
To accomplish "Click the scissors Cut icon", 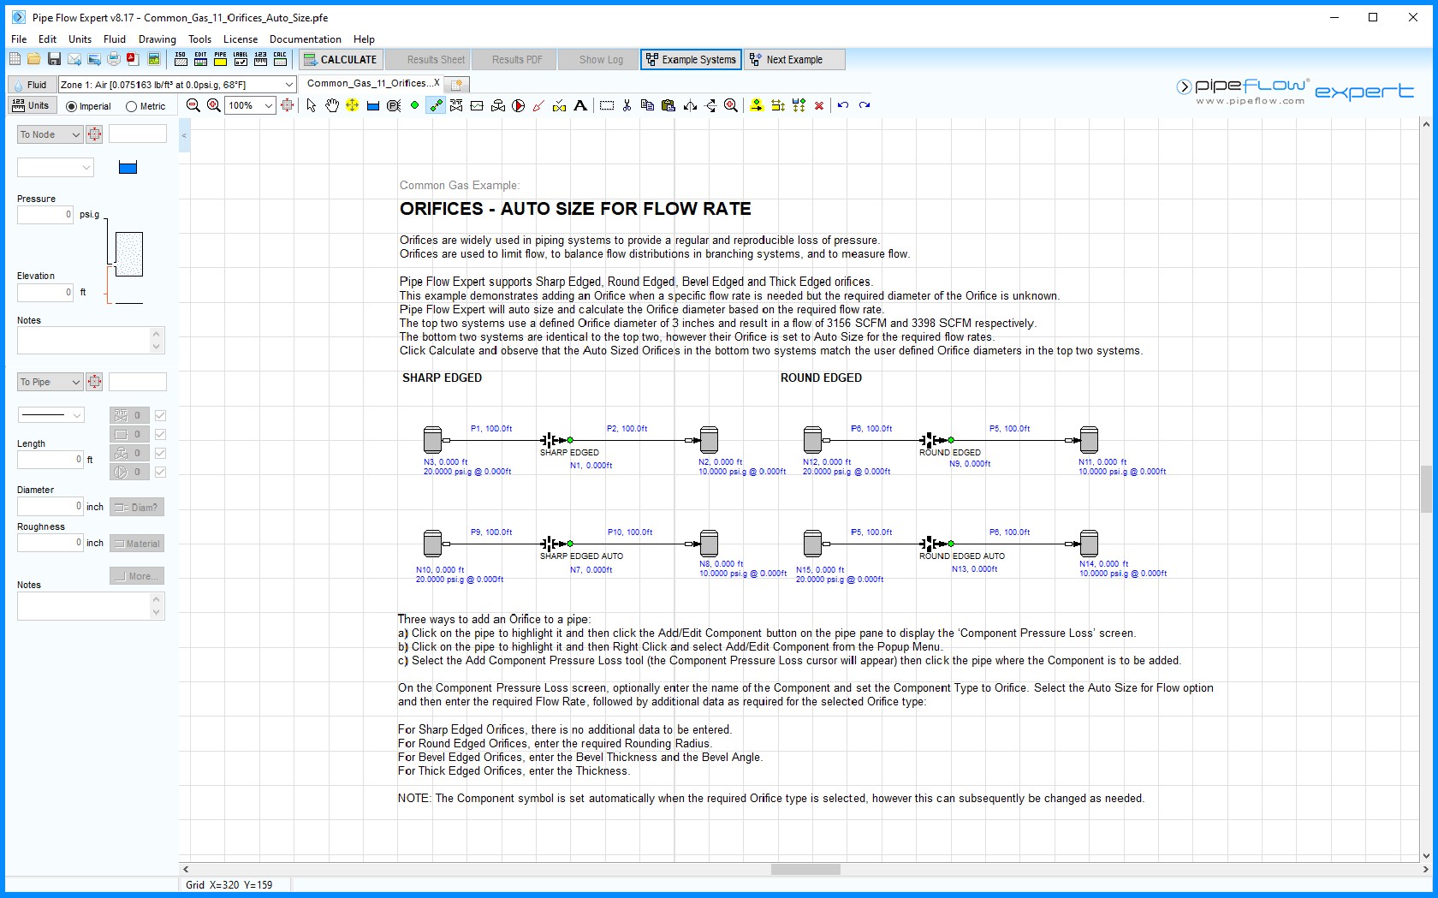I will coord(627,105).
